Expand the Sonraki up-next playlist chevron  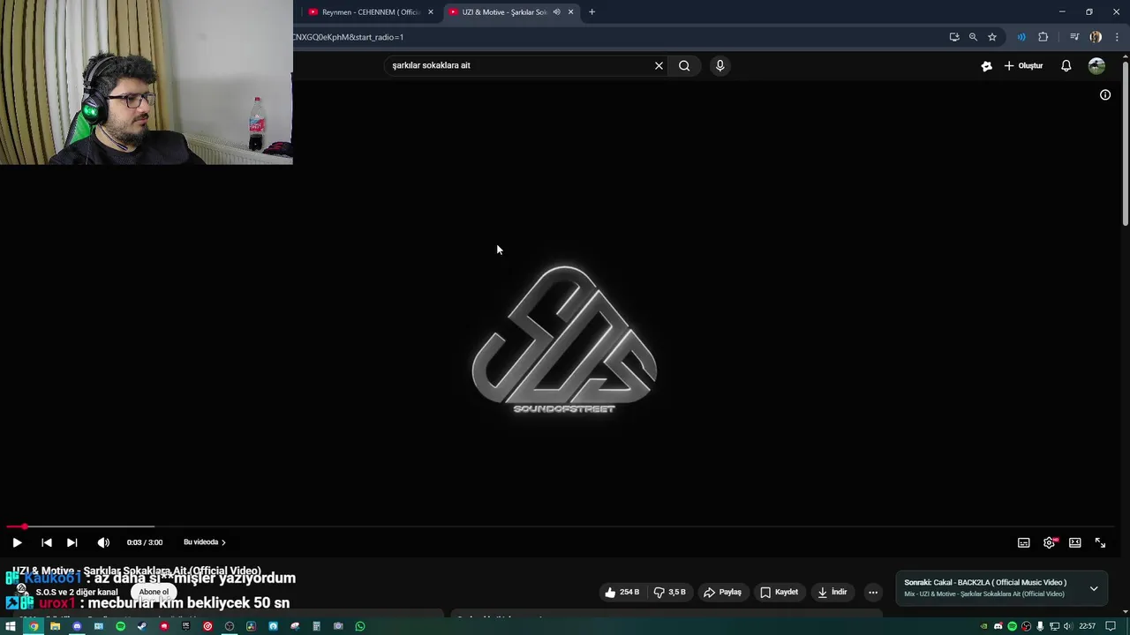pyautogui.click(x=1094, y=588)
